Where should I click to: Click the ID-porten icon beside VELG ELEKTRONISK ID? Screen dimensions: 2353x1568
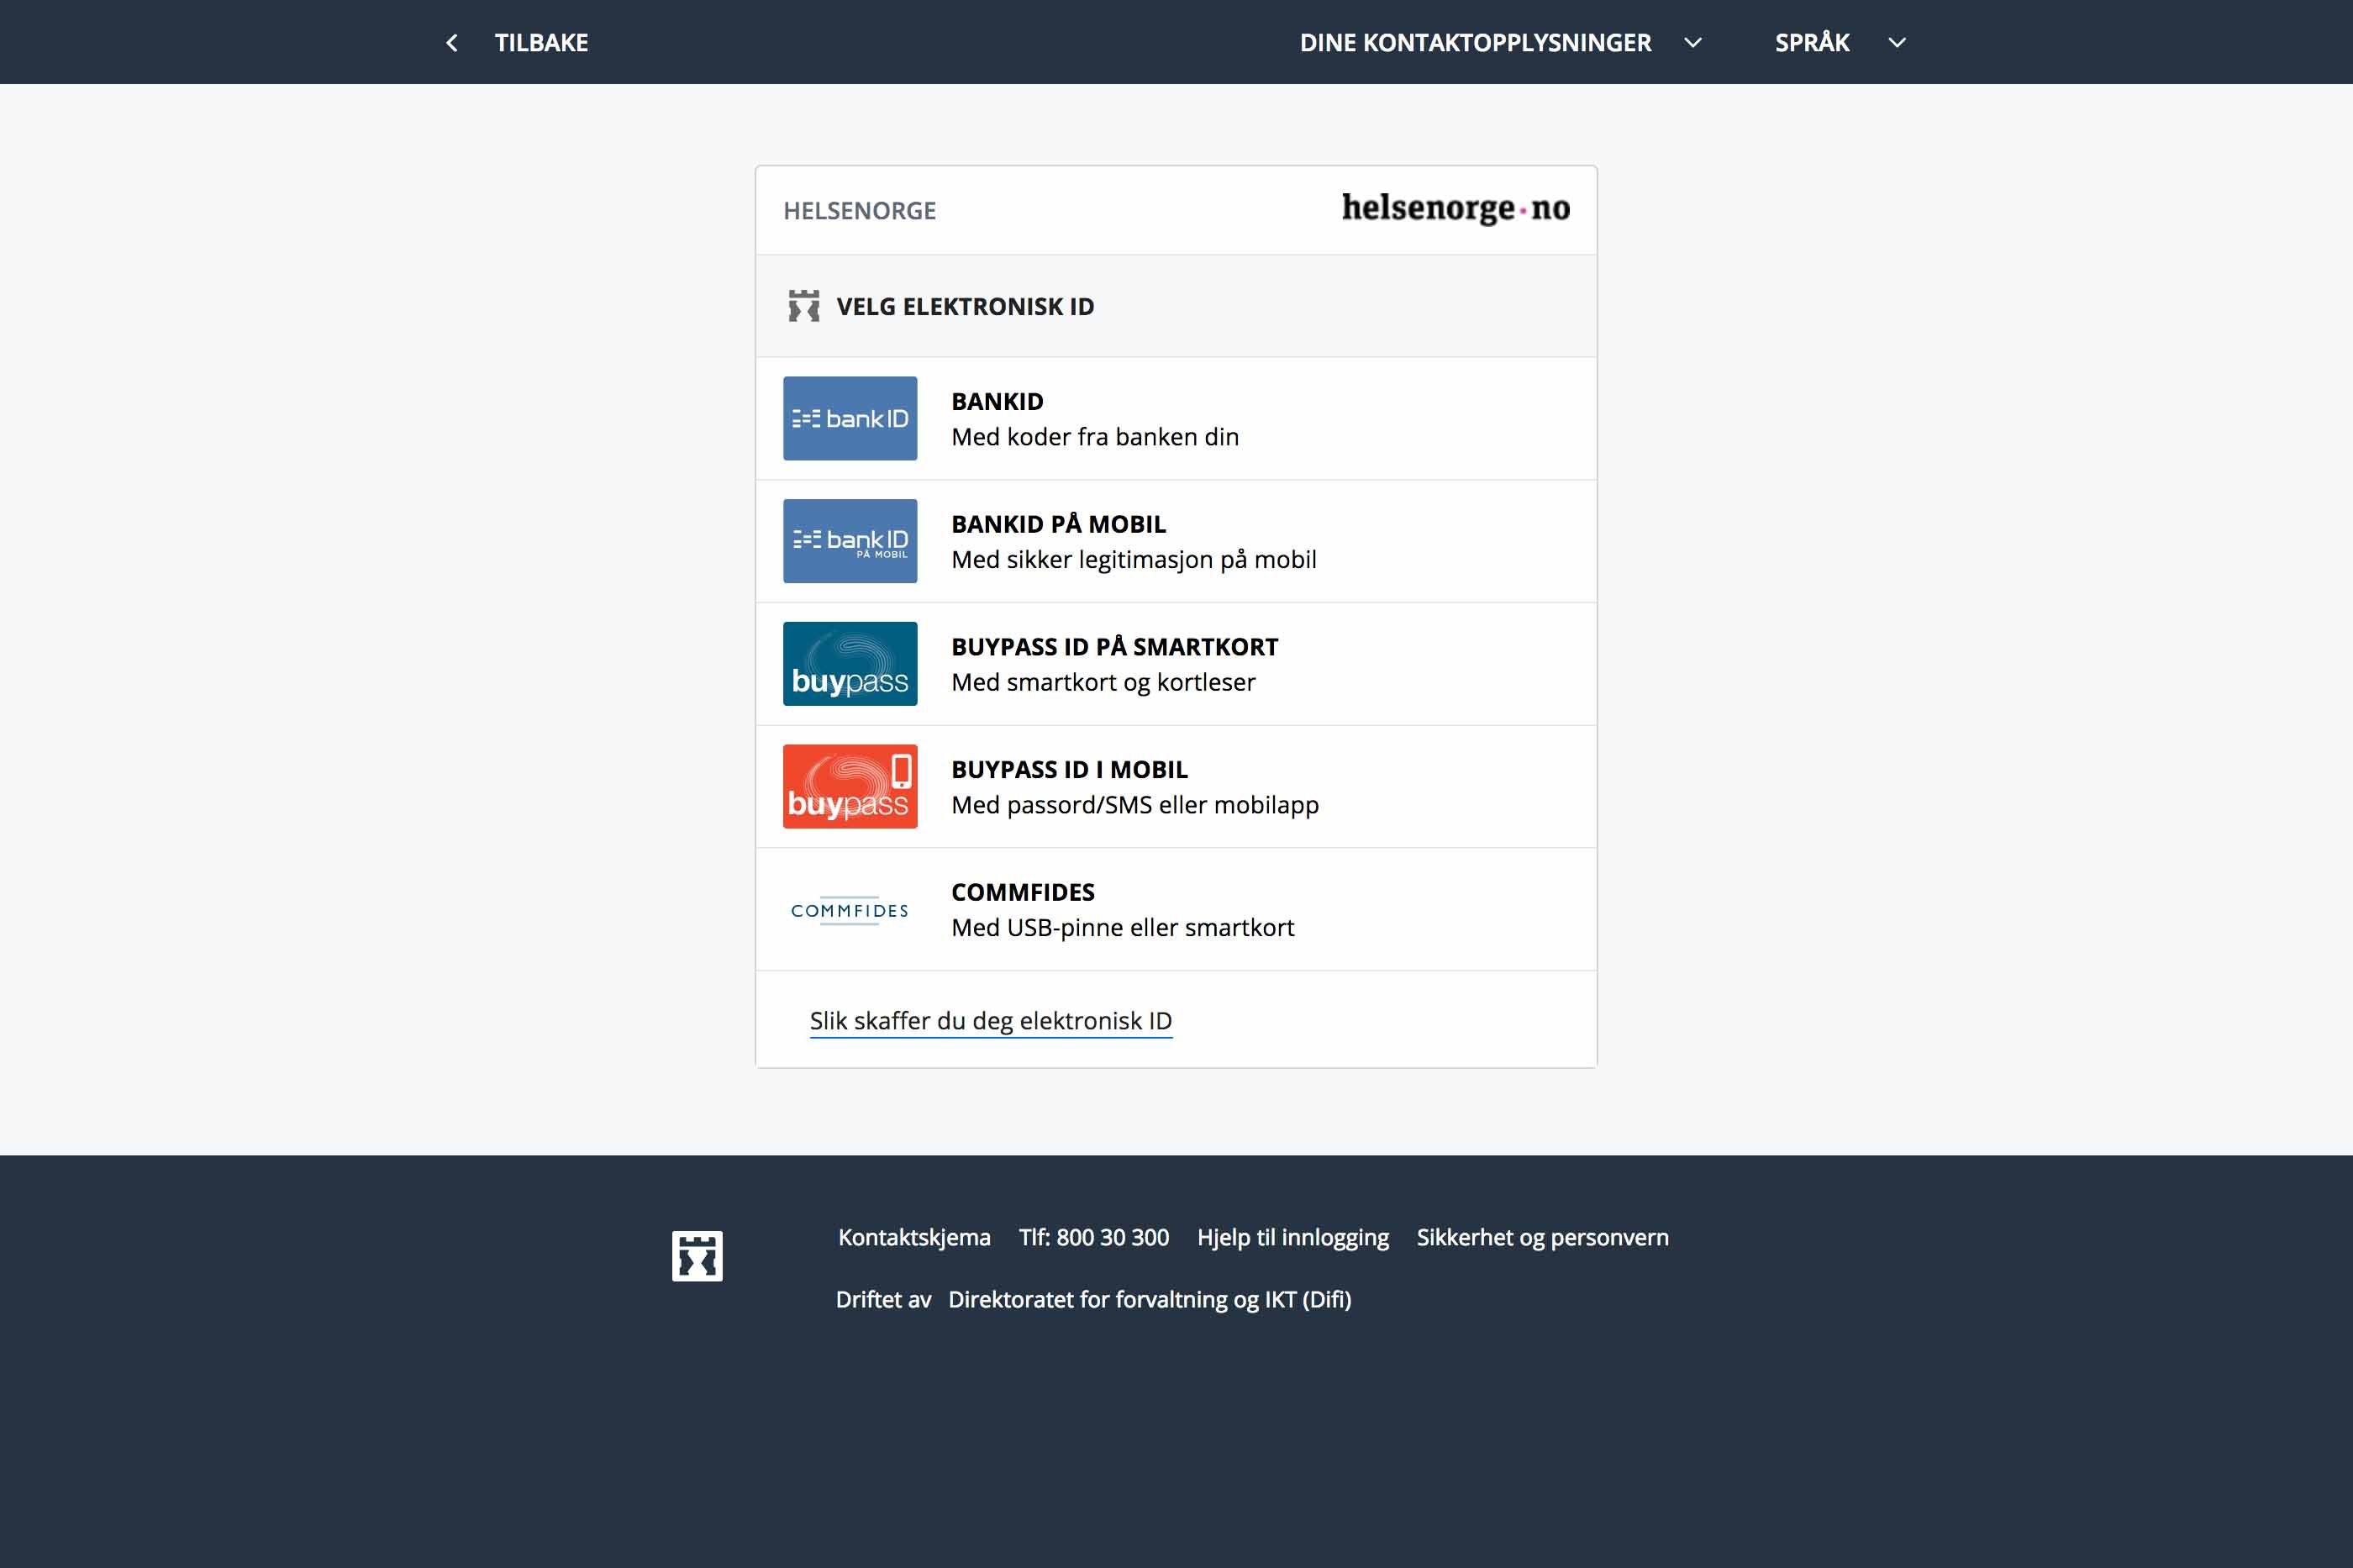coord(804,306)
